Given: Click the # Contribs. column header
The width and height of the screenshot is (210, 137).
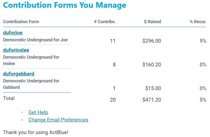Looking at the screenshot, I should click(105, 22).
